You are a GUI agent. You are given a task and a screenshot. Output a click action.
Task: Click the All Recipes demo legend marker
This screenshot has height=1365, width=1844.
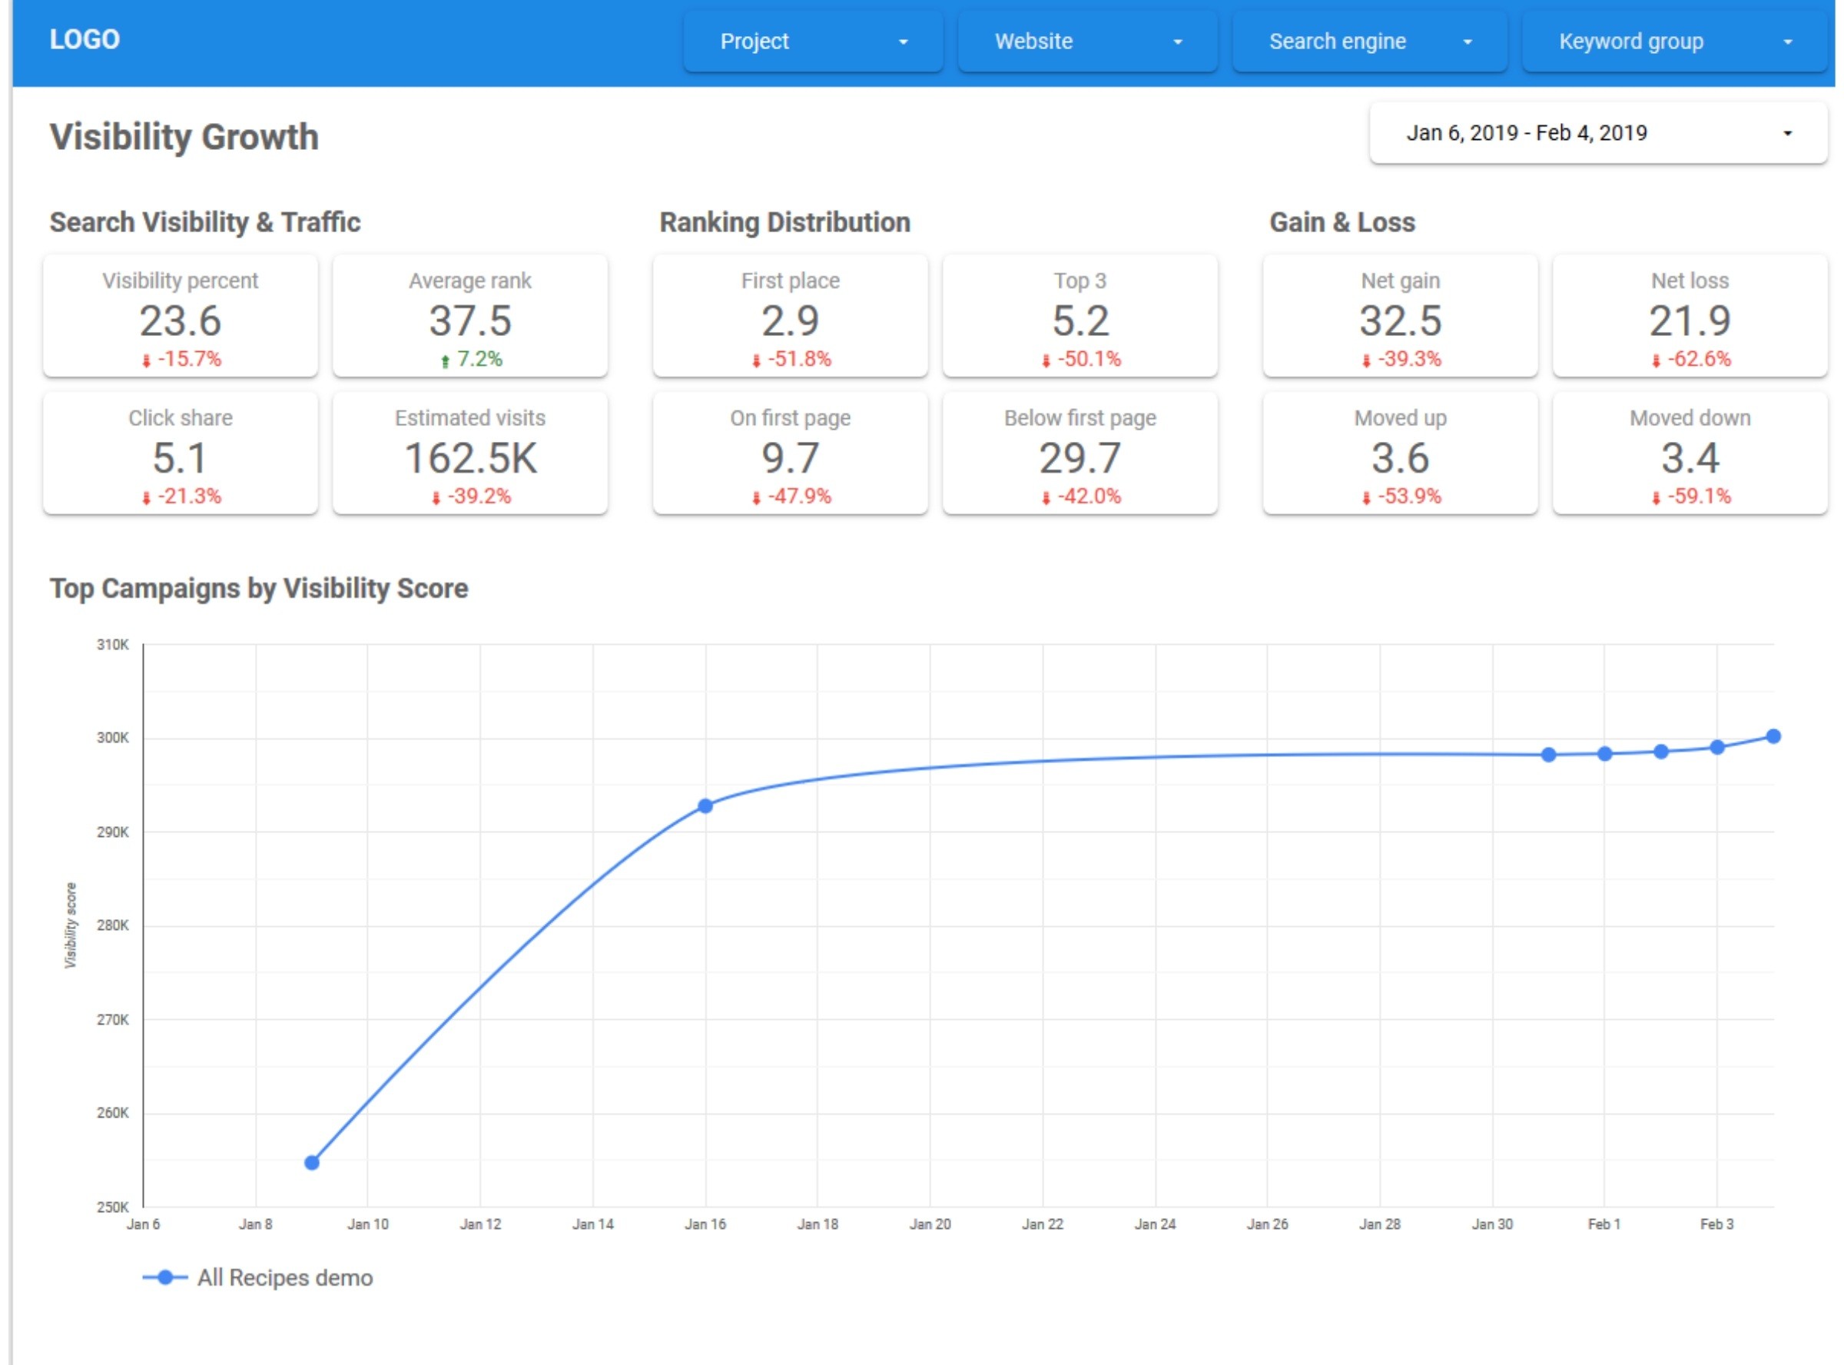coord(165,1277)
